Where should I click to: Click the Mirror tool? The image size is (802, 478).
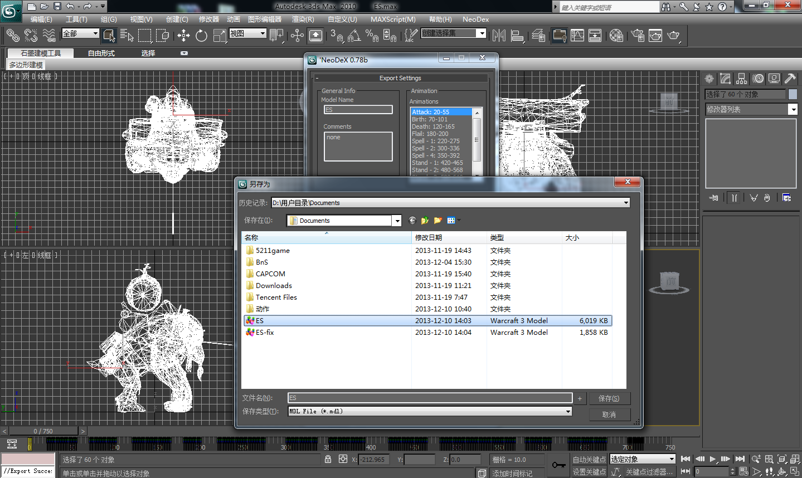(x=499, y=36)
